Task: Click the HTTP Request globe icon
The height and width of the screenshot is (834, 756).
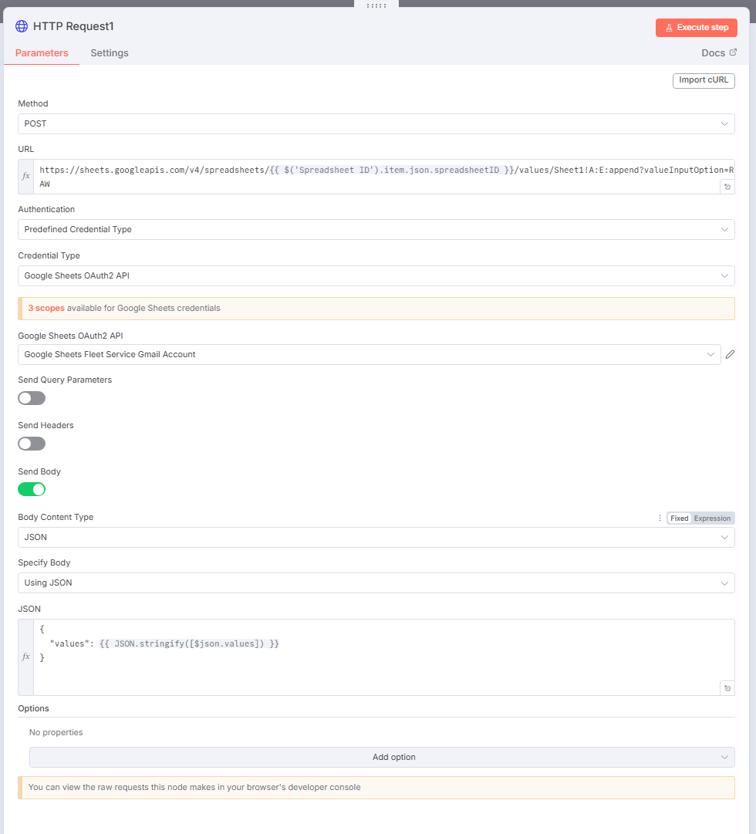Action: [22, 26]
